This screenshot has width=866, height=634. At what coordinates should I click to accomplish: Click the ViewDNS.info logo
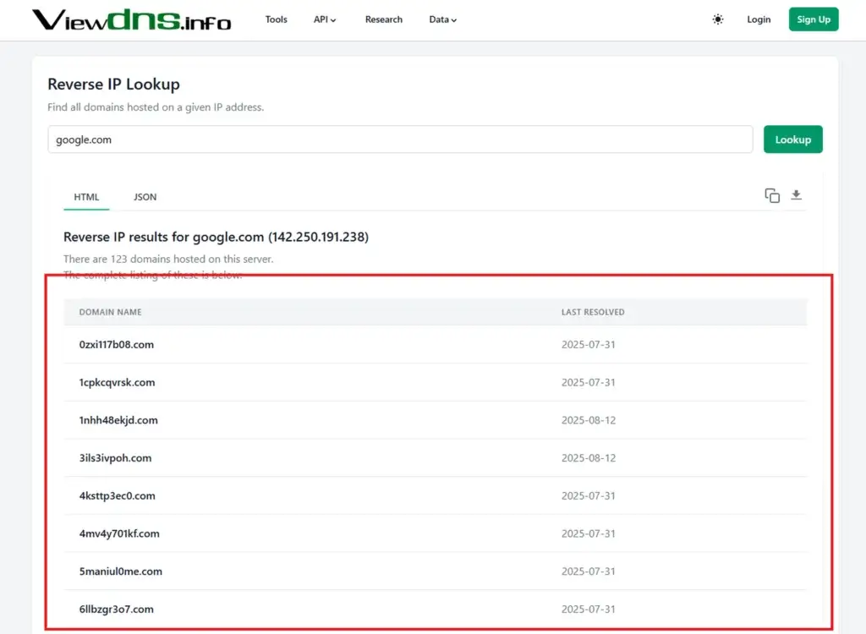pyautogui.click(x=131, y=19)
